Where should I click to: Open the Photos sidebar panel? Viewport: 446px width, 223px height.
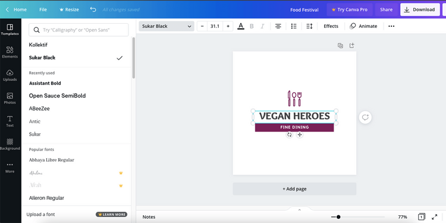click(x=10, y=98)
